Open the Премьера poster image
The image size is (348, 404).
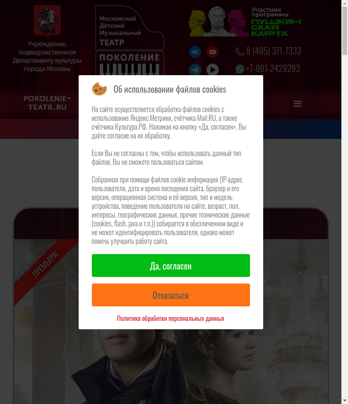pos(171,321)
